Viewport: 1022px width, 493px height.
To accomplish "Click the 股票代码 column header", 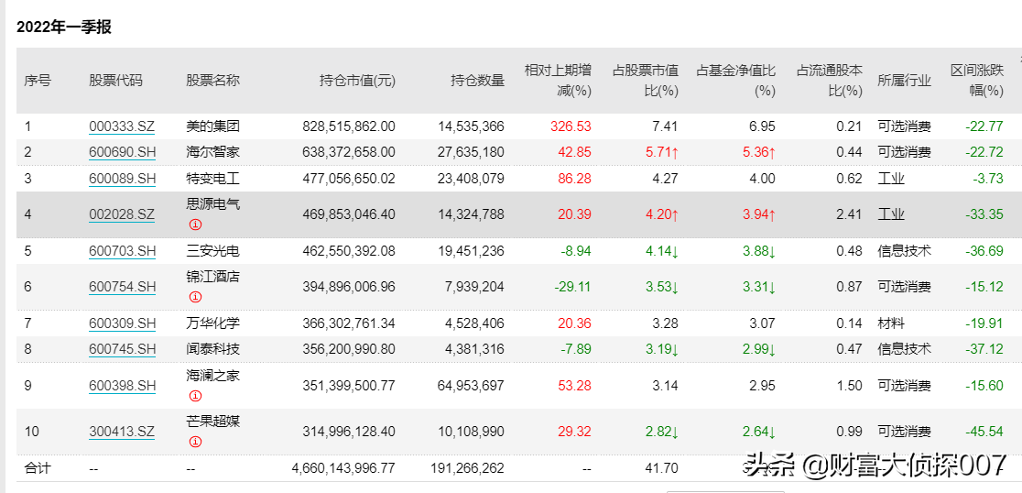I will 115,81.
